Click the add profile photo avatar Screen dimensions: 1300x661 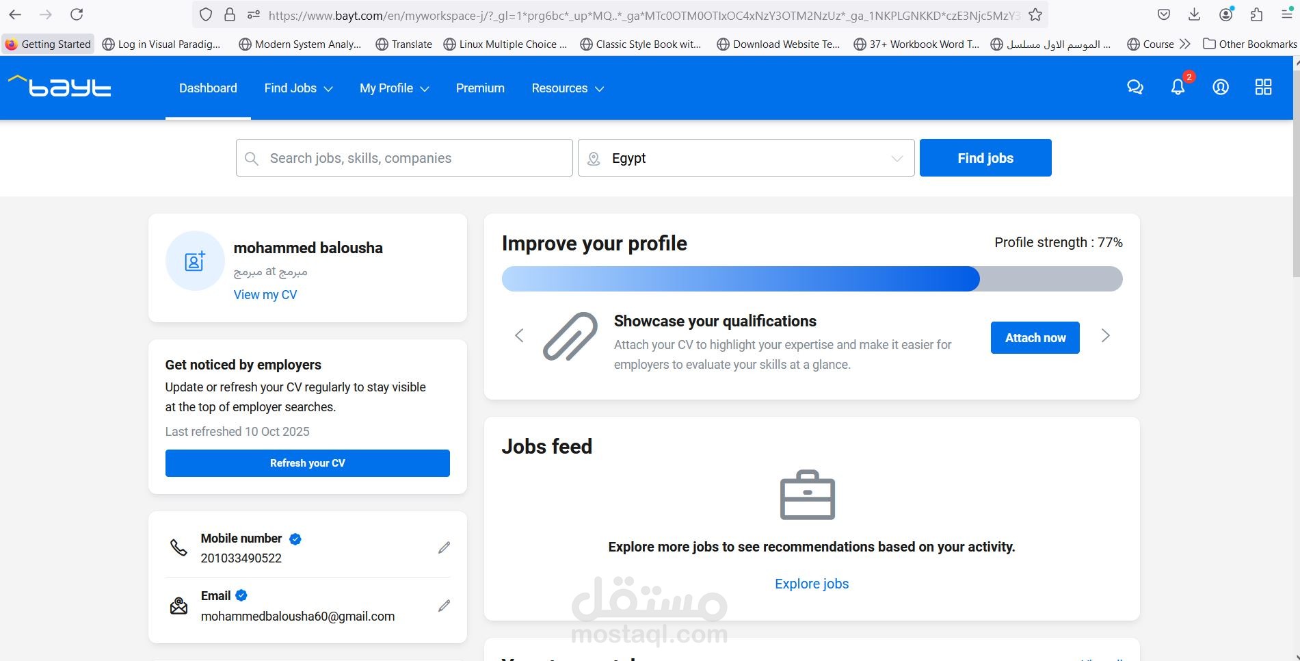(195, 261)
